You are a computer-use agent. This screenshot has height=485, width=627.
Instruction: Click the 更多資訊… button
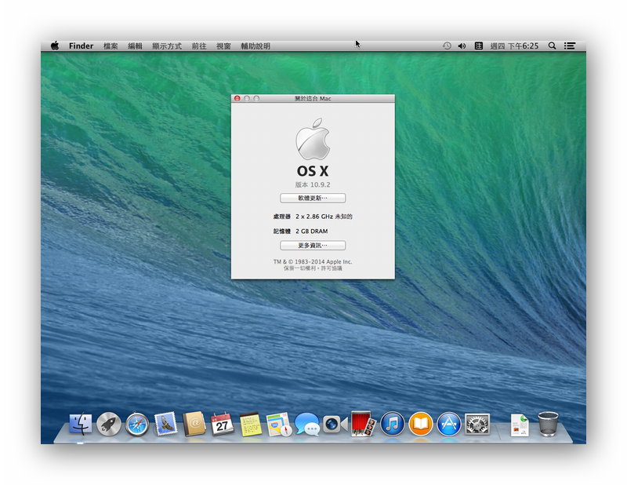click(x=313, y=246)
